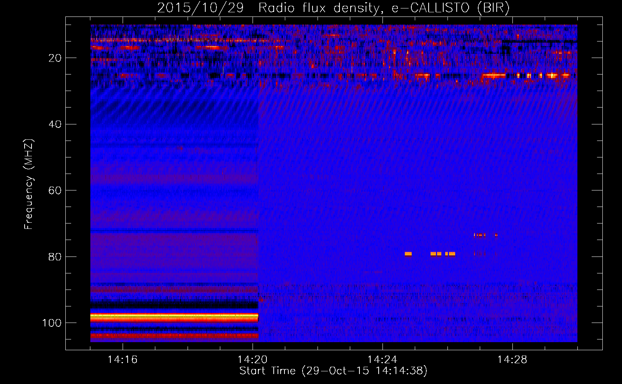
Task: Click the "14:28" time tick label
Action: 512,360
